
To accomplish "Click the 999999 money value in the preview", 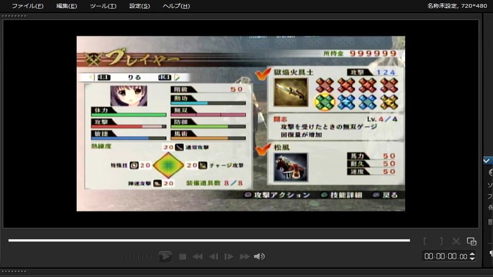I will (x=373, y=53).
